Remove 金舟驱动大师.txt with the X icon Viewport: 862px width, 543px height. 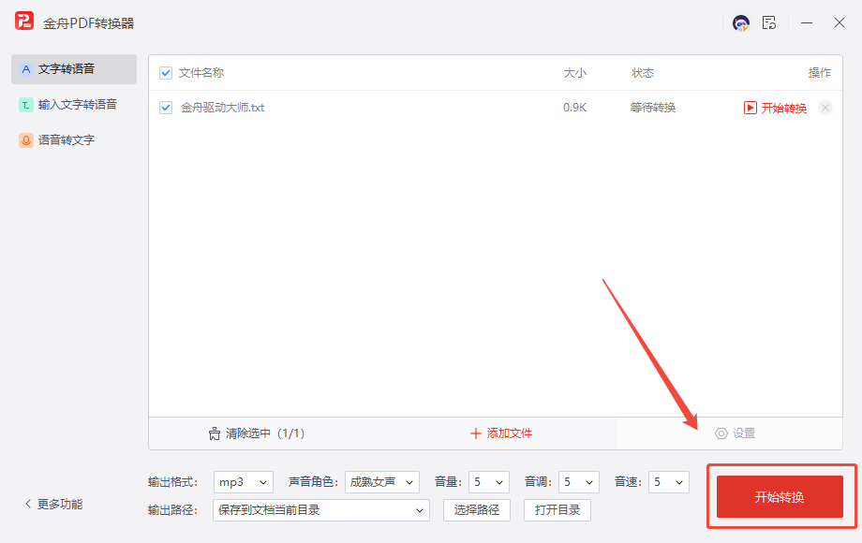click(x=825, y=108)
